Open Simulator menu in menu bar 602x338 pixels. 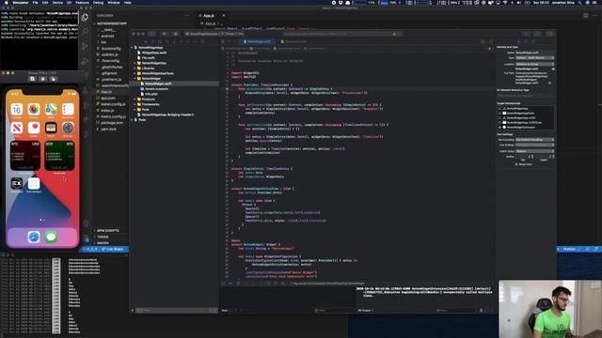click(x=21, y=2)
